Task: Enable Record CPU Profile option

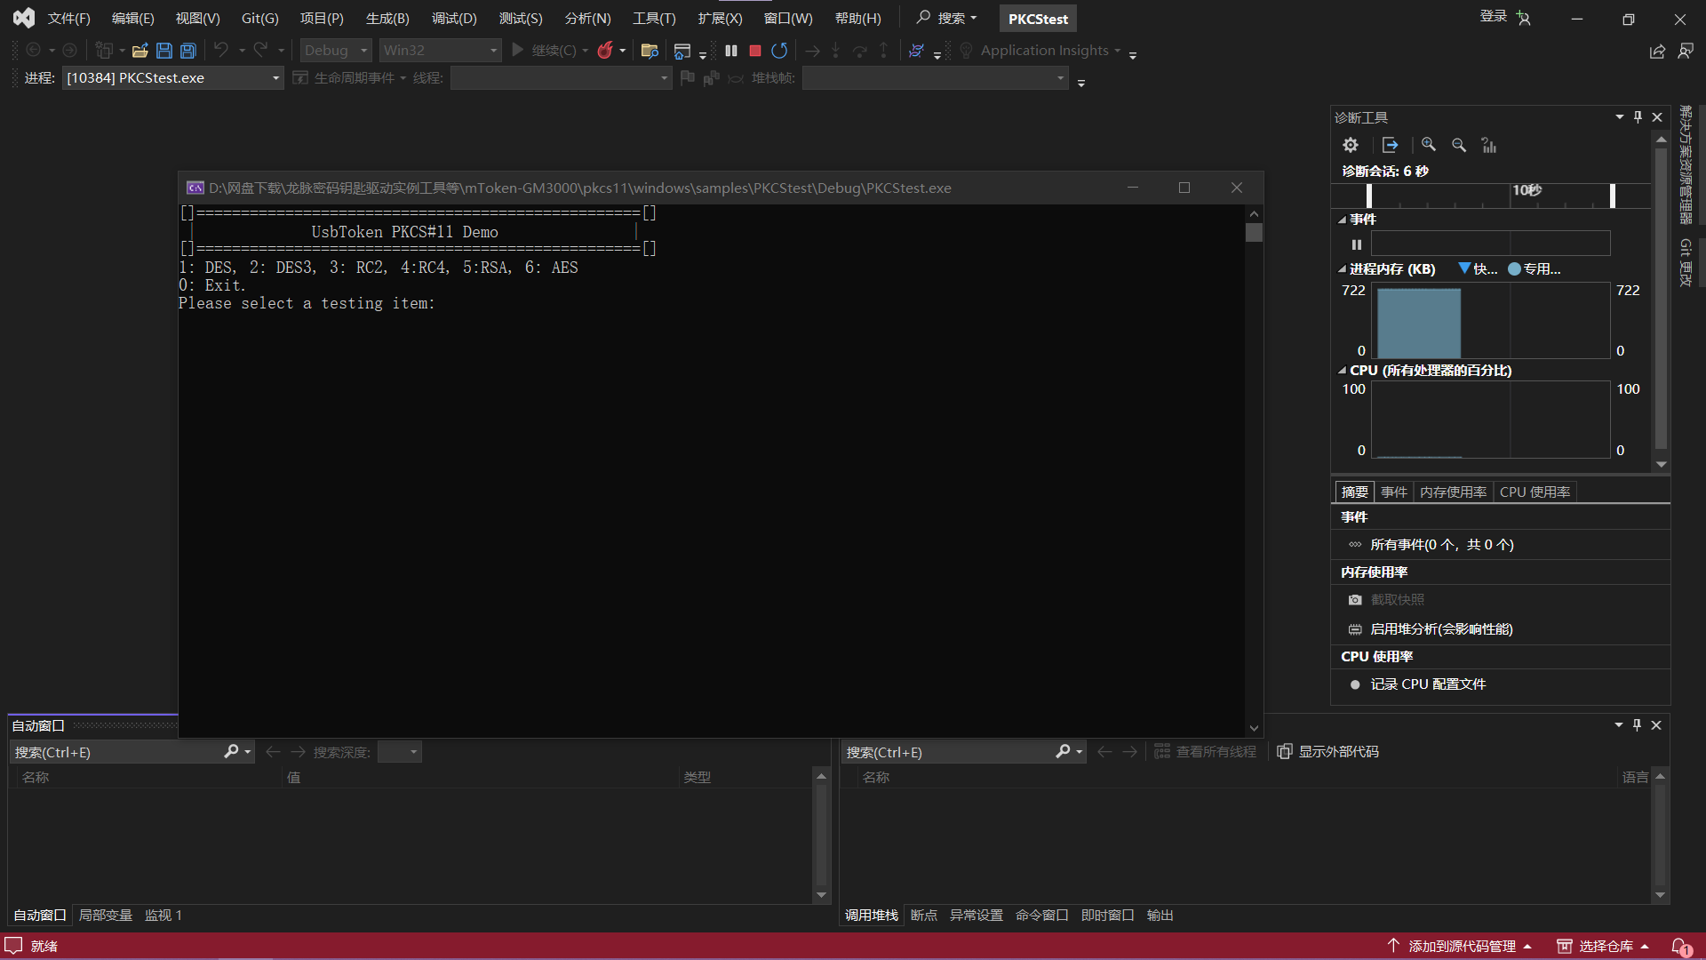Action: click(1427, 684)
